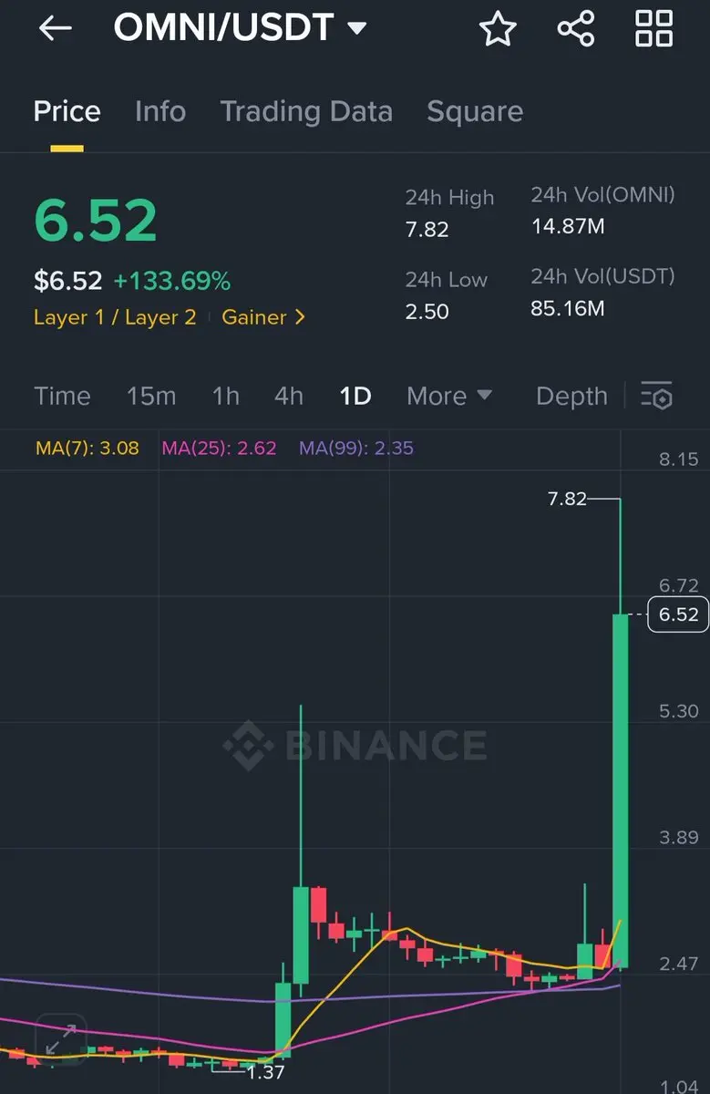This screenshot has height=1094, width=710.
Task: Click the 8.15 price axis label
Action: 679,459
